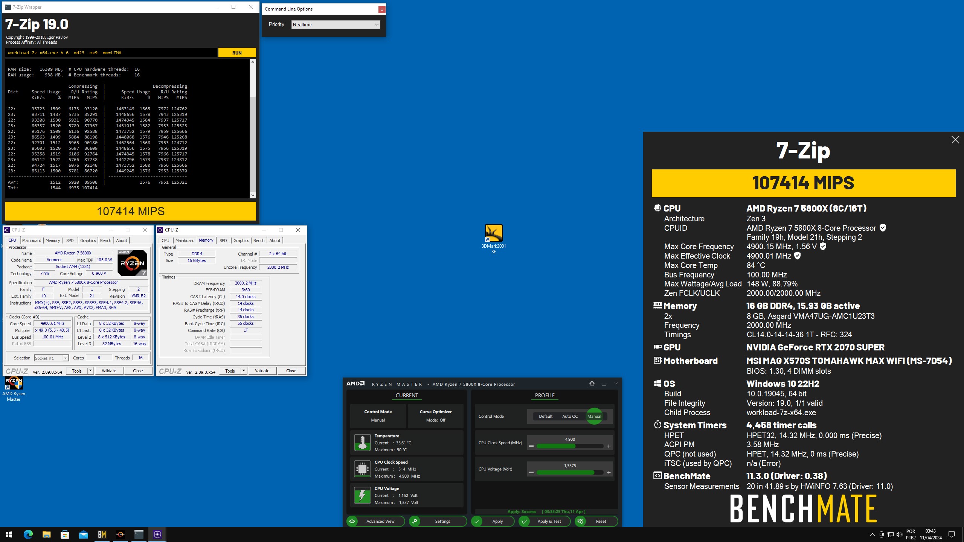Open Bench tab in right CPU-Z window
964x542 pixels.
coord(259,241)
